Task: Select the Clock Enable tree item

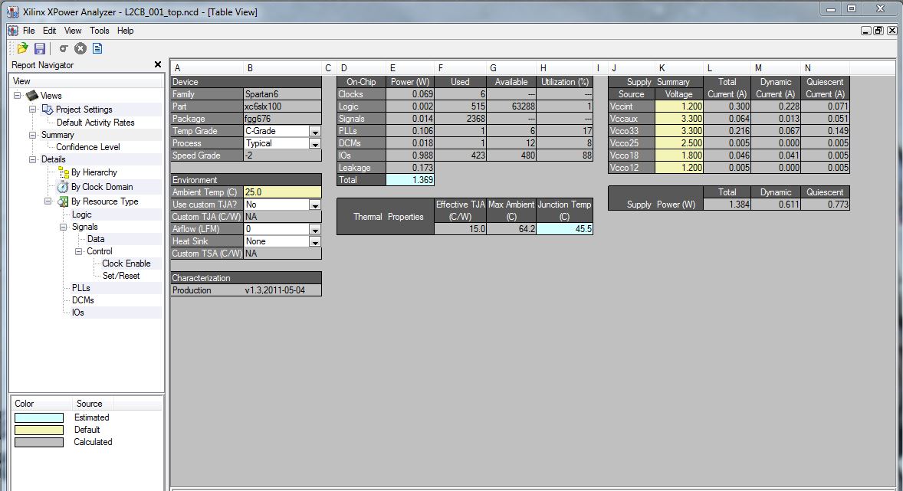Action: 126,264
